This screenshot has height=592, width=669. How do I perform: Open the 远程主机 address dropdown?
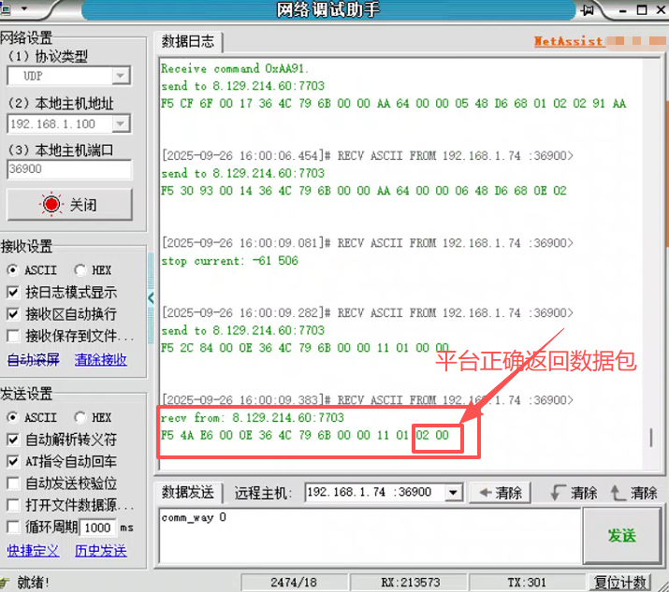pyautogui.click(x=453, y=493)
